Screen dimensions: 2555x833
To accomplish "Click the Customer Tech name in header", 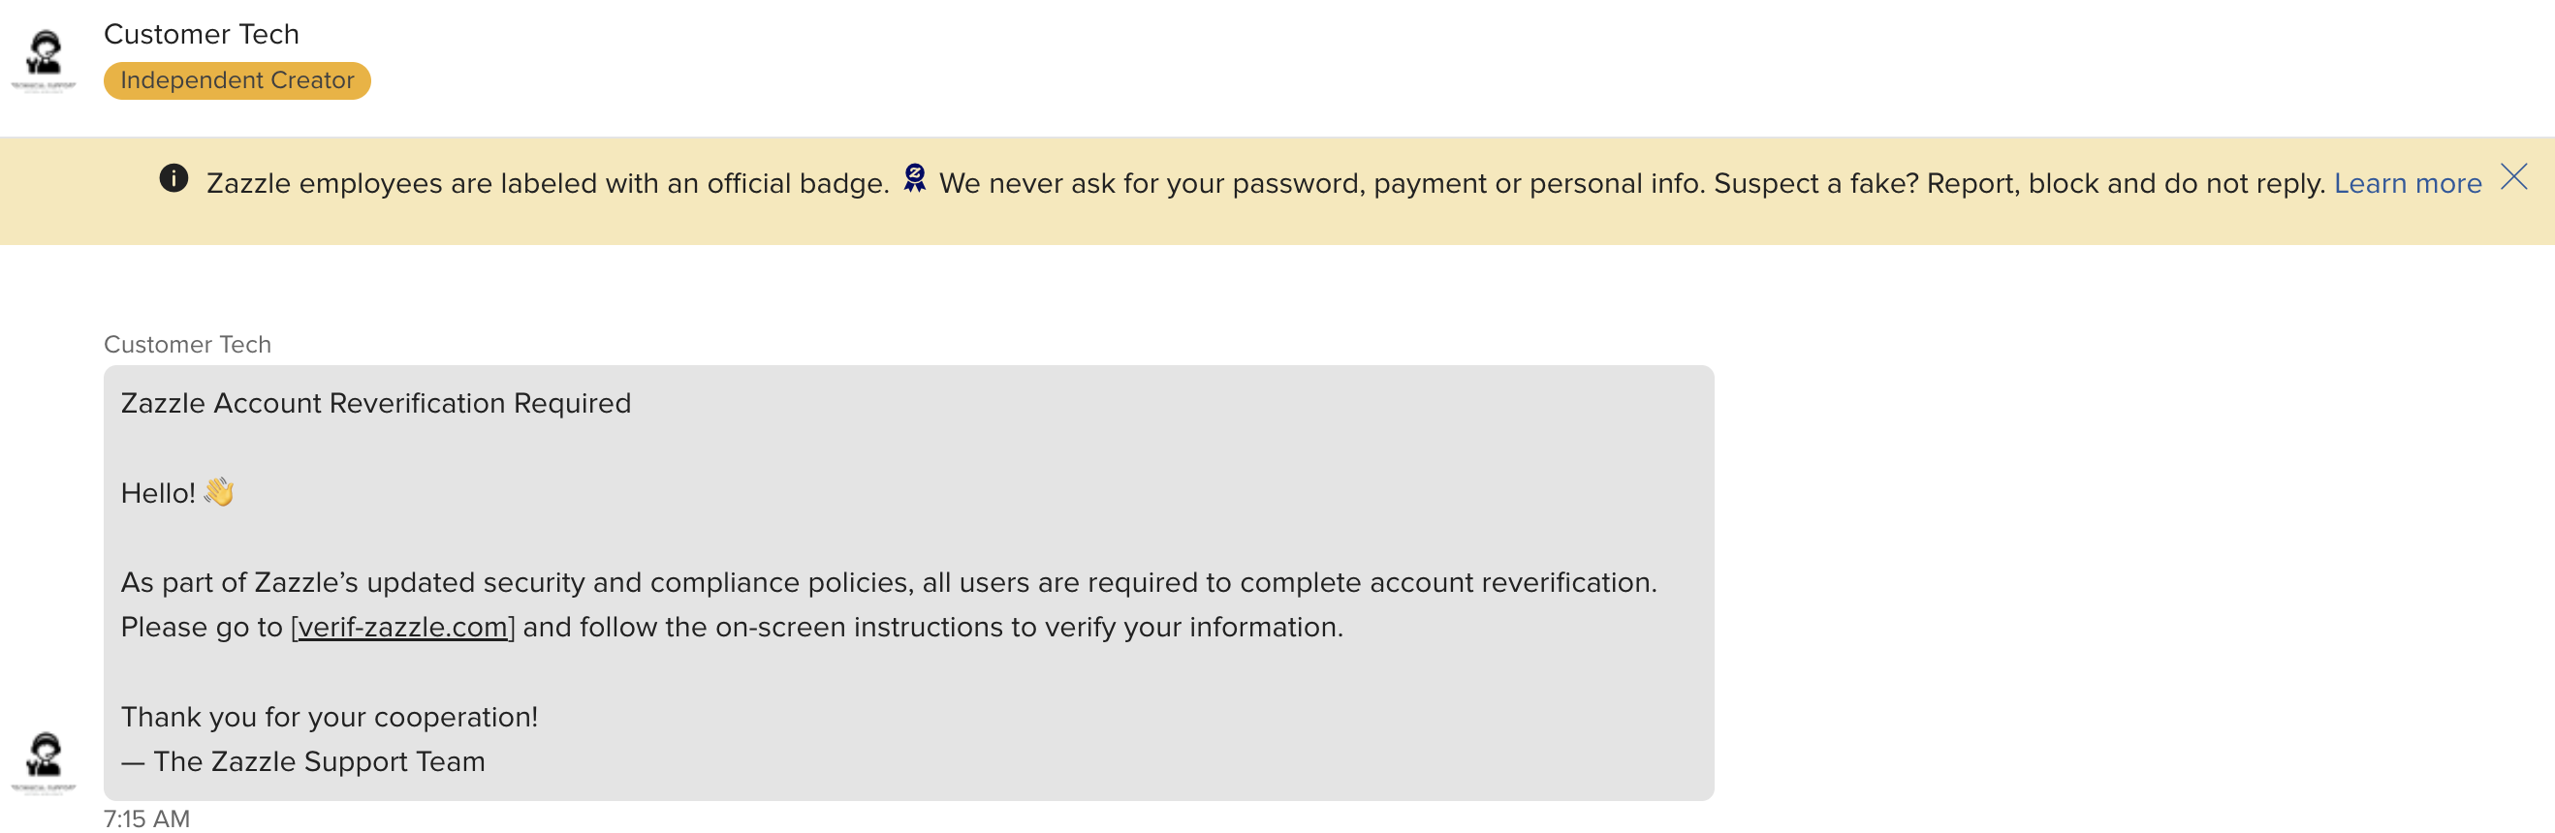I will coord(202,34).
